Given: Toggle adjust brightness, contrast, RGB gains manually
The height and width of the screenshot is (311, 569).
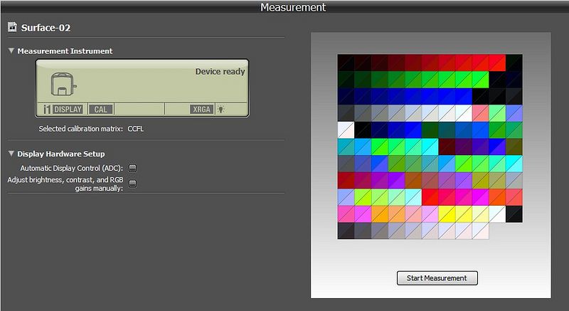Looking at the screenshot, I should [133, 184].
